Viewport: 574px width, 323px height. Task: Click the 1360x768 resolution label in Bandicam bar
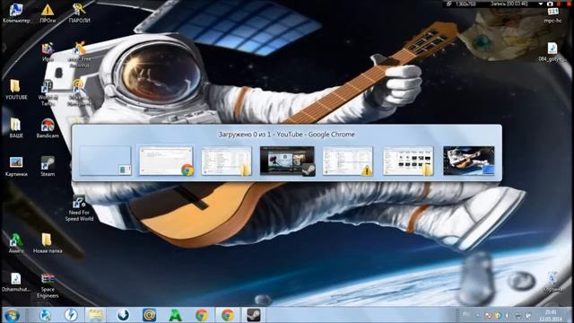(465, 4)
